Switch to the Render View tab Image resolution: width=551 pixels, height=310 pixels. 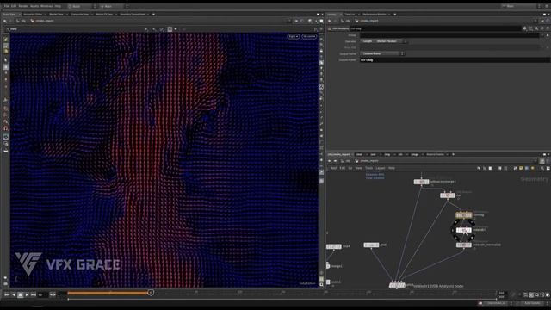pyautogui.click(x=56, y=15)
